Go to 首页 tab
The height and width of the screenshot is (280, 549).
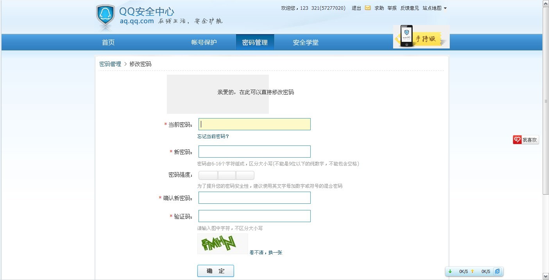(108, 42)
